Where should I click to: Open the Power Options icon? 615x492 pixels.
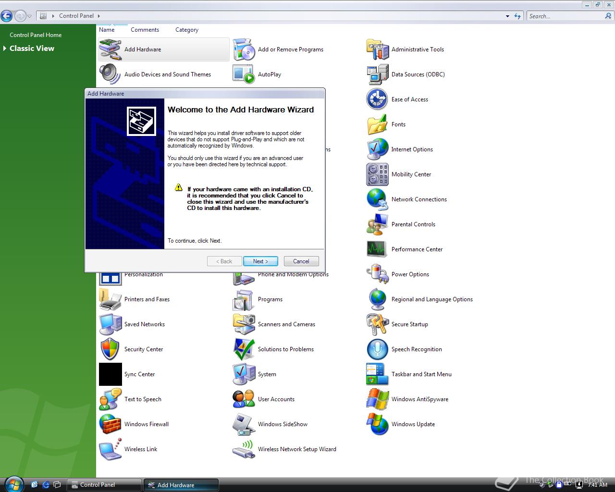pyautogui.click(x=377, y=274)
